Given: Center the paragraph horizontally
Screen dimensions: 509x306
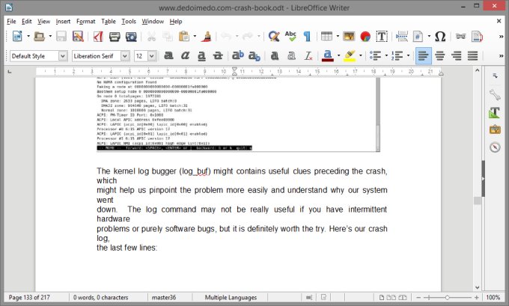Looking at the screenshot, I should (x=440, y=56).
